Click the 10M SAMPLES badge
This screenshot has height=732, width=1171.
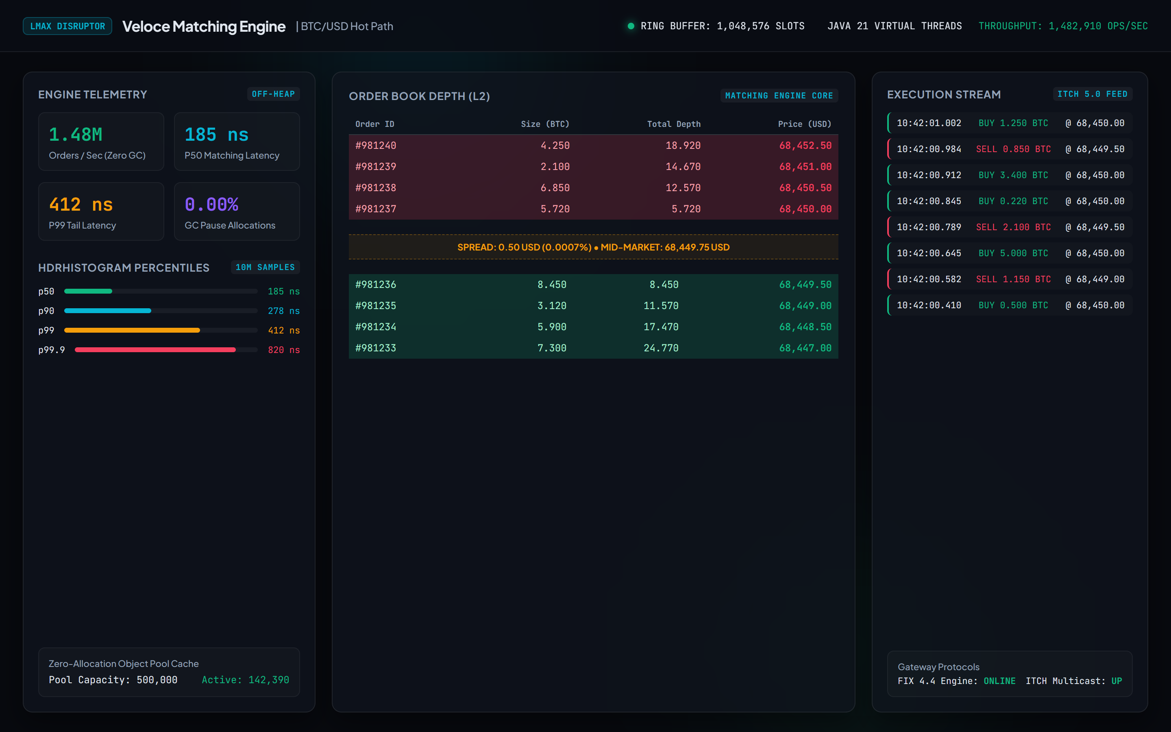265,267
